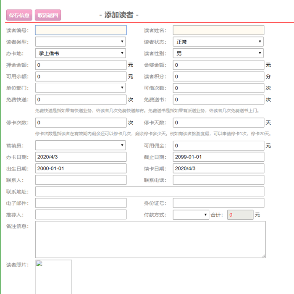Focus the 电子邮件 input field

coord(81,203)
